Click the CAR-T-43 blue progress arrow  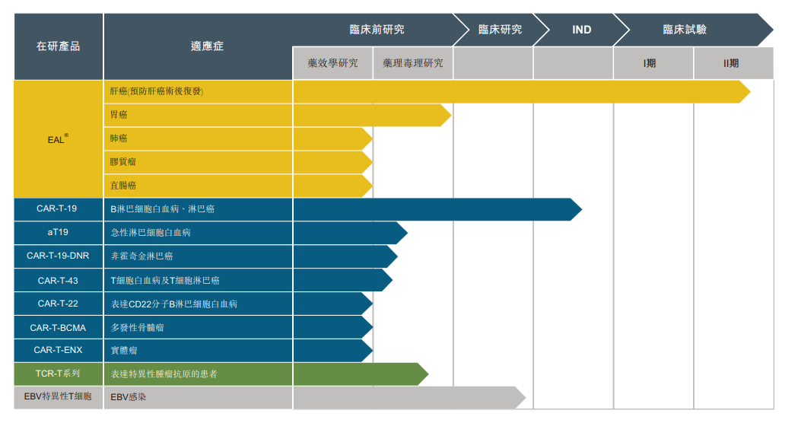pyautogui.click(x=343, y=280)
